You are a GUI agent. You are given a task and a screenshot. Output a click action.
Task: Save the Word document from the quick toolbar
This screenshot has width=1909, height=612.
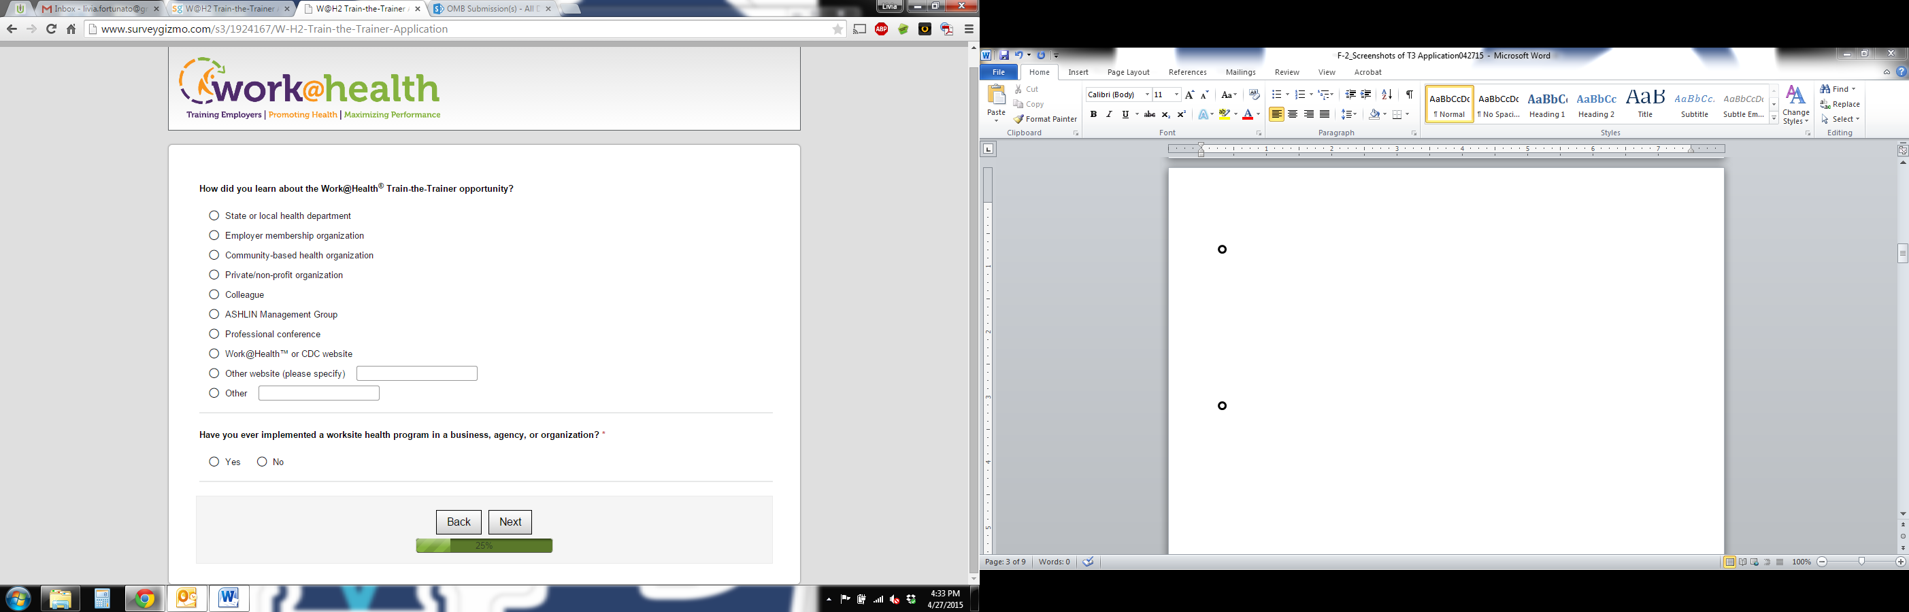[1004, 56]
